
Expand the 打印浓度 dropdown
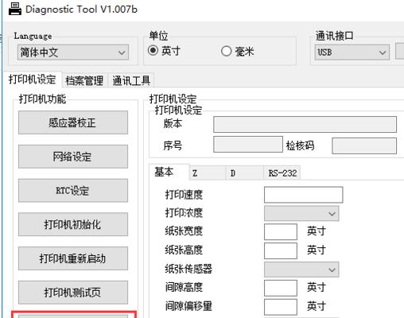[301, 213]
